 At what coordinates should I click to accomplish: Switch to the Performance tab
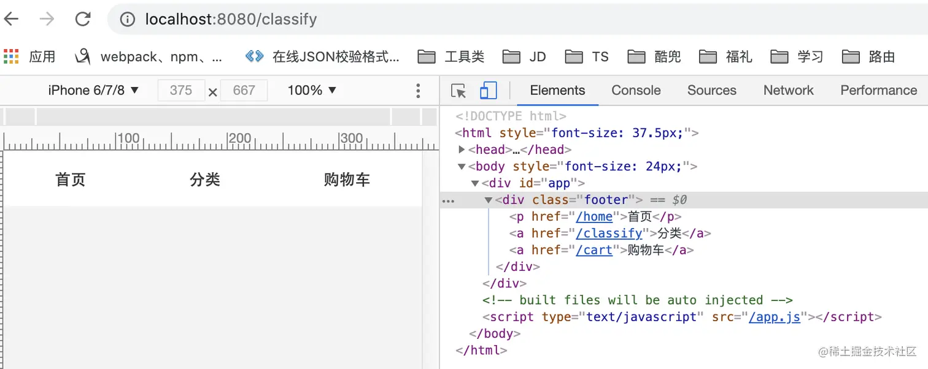[878, 90]
